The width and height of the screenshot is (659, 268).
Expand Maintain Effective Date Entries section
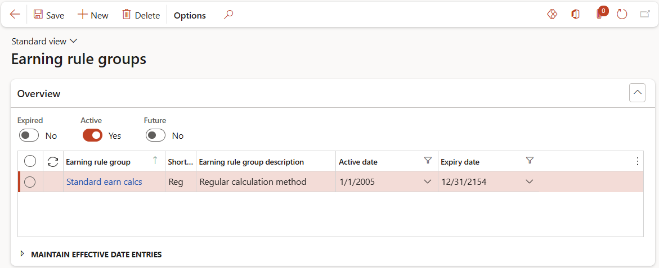pos(91,254)
